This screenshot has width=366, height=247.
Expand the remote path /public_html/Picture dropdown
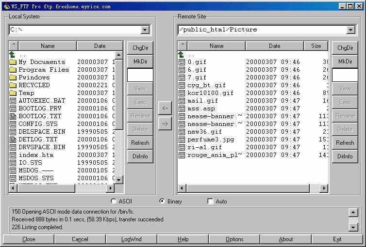(351, 30)
